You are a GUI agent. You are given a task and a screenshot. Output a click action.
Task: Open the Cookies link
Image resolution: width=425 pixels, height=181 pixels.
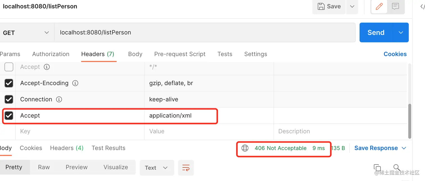[395, 54]
